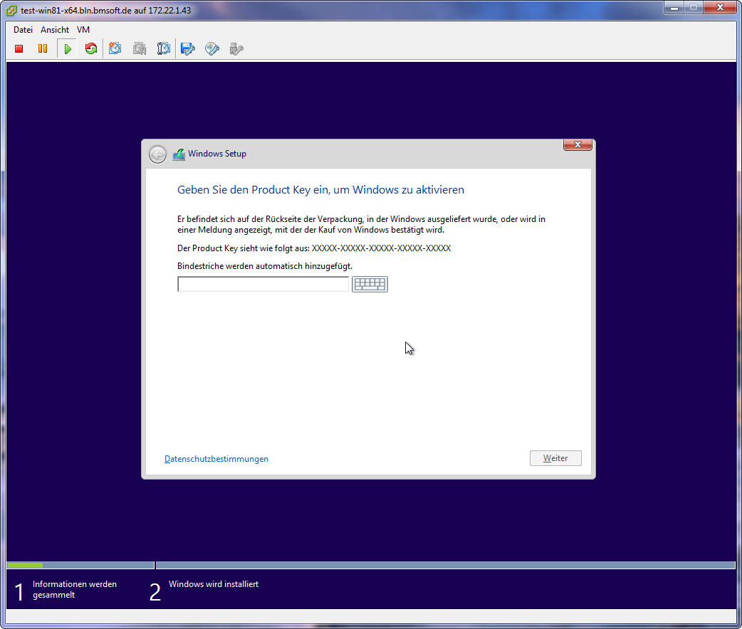Click the Weiter button
This screenshot has width=742, height=629.
tap(555, 458)
